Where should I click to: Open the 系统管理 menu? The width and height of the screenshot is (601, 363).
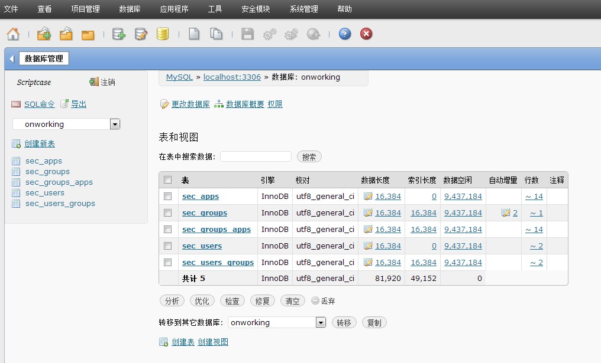tap(303, 9)
